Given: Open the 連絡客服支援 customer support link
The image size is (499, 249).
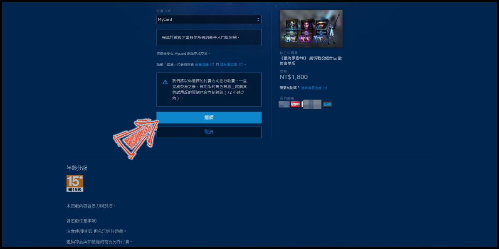Looking at the screenshot, I should click(x=314, y=88).
